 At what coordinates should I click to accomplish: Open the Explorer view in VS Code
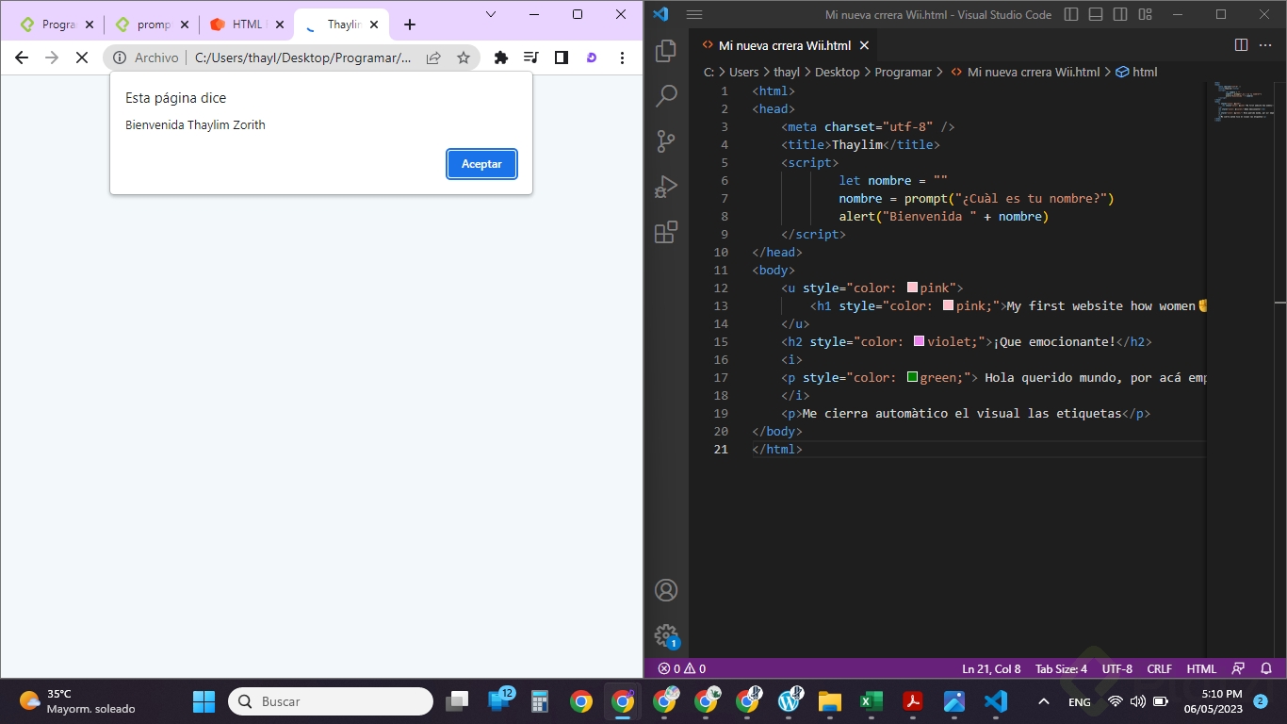tap(666, 50)
